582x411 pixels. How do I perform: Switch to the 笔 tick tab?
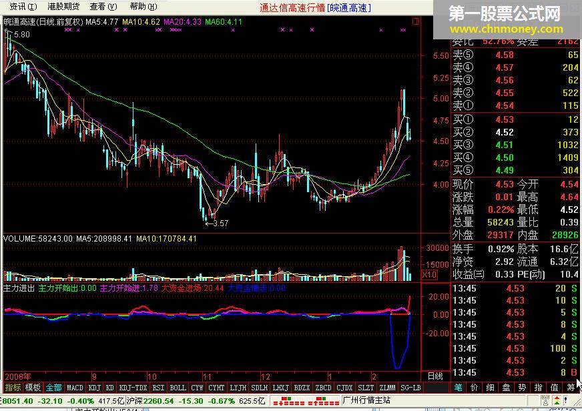(459, 388)
